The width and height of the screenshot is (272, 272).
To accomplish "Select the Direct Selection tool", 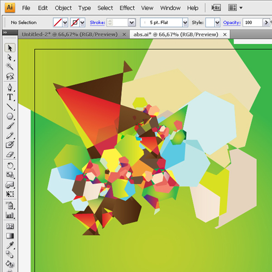I will tap(10, 58).
